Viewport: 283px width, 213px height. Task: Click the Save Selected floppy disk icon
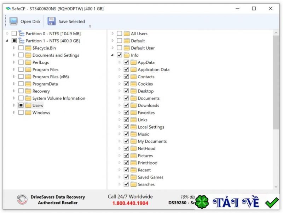point(51,21)
